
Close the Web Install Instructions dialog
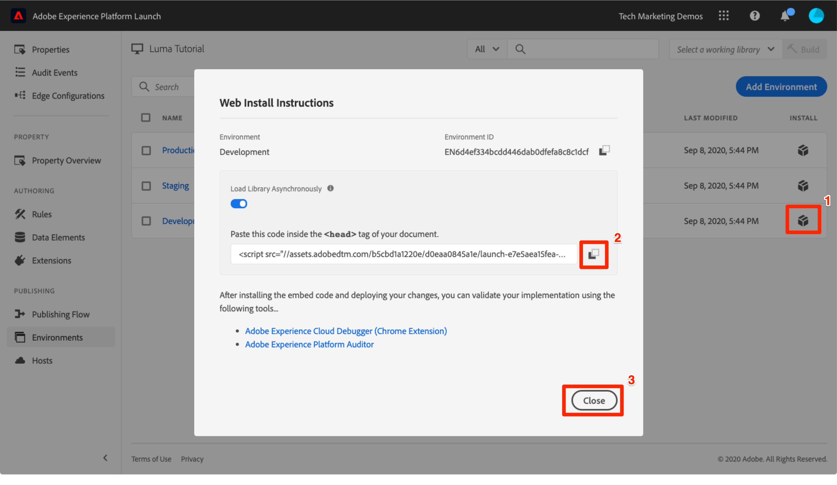[x=594, y=401]
